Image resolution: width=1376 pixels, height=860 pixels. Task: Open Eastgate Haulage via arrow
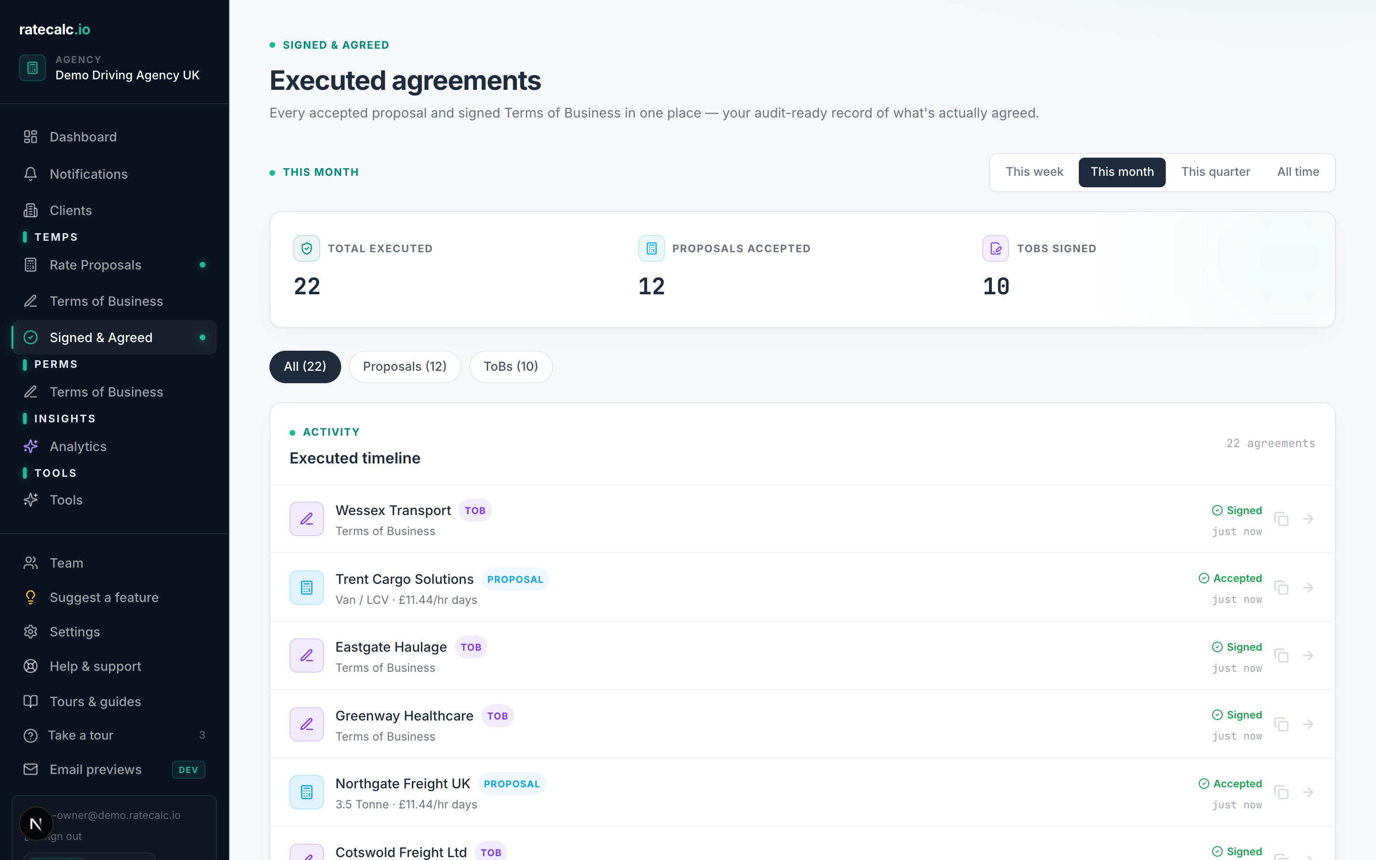point(1308,656)
